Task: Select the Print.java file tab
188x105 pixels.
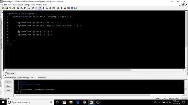Action: tap(9, 73)
